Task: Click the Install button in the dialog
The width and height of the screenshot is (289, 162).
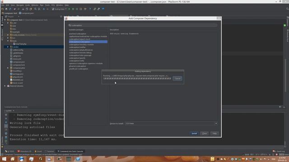Action: tap(194, 134)
